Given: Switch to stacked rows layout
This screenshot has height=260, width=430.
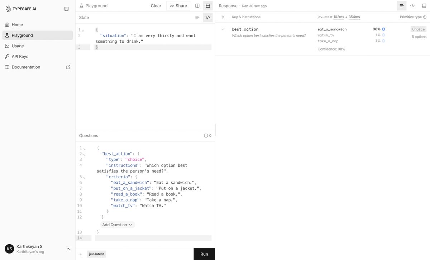Looking at the screenshot, I should 208,6.
